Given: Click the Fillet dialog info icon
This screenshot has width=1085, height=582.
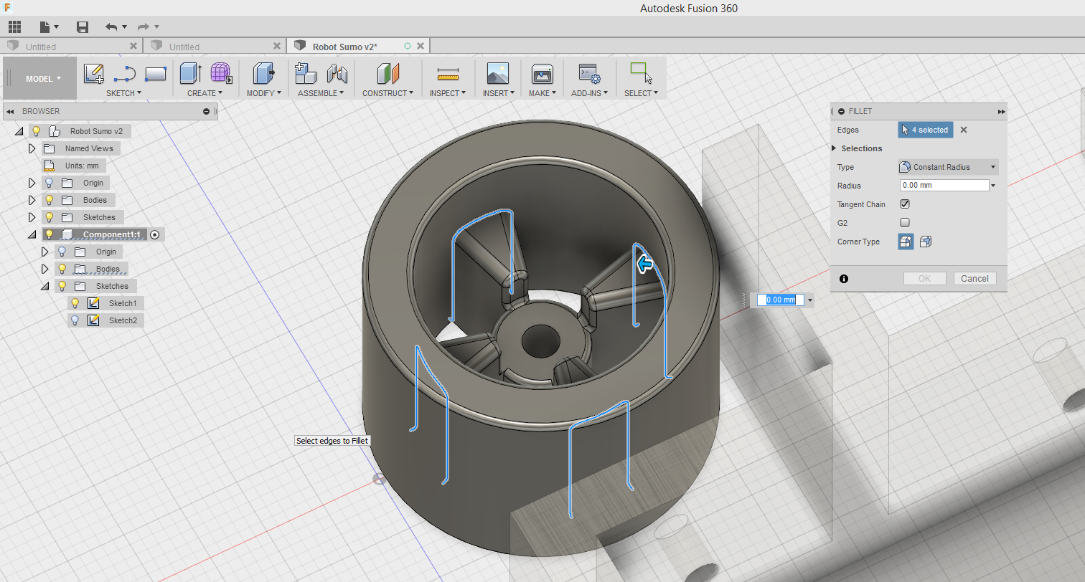Looking at the screenshot, I should coord(844,279).
